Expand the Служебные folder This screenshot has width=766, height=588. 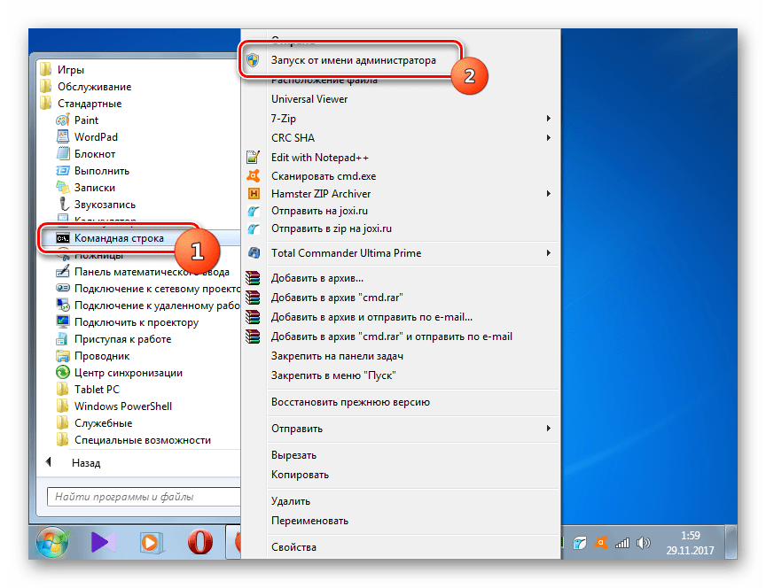point(94,423)
